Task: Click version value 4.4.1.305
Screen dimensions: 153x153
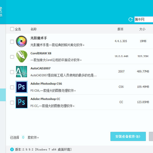Action: (121, 41)
